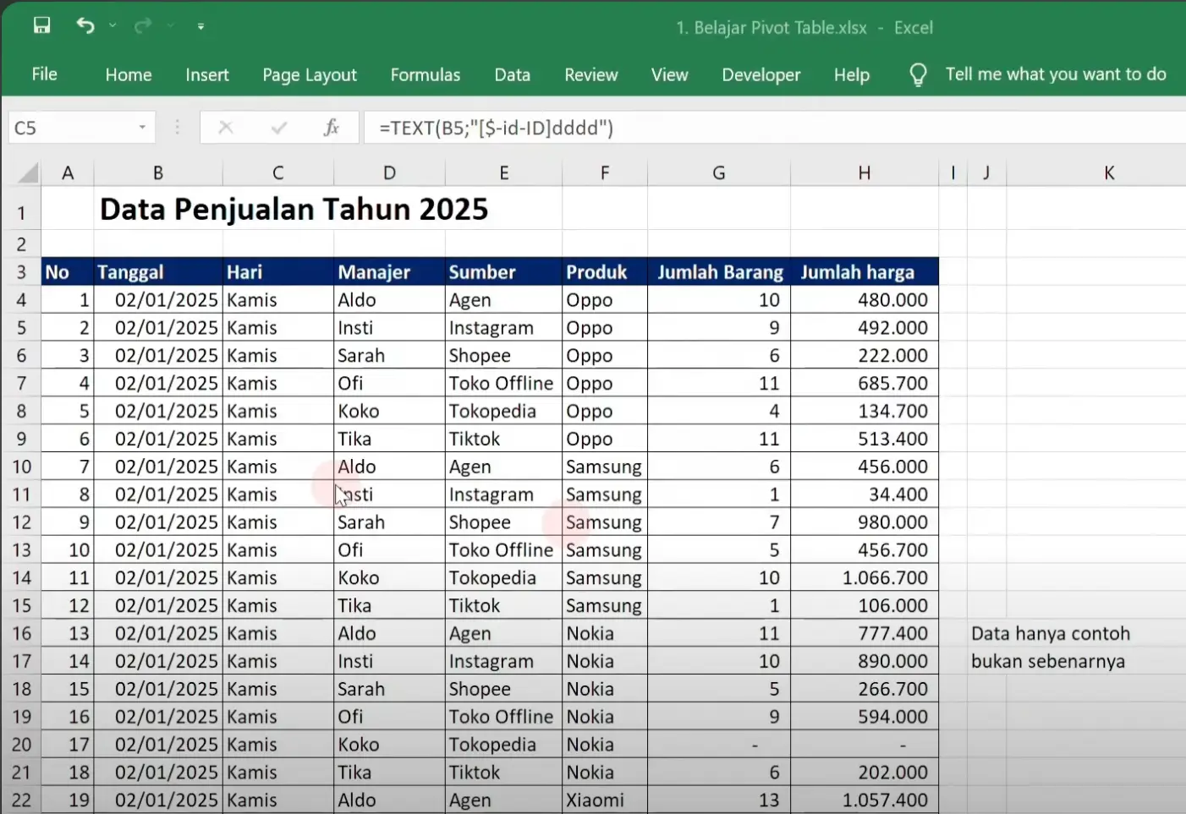Click the Insert Function fx icon

pyautogui.click(x=331, y=128)
